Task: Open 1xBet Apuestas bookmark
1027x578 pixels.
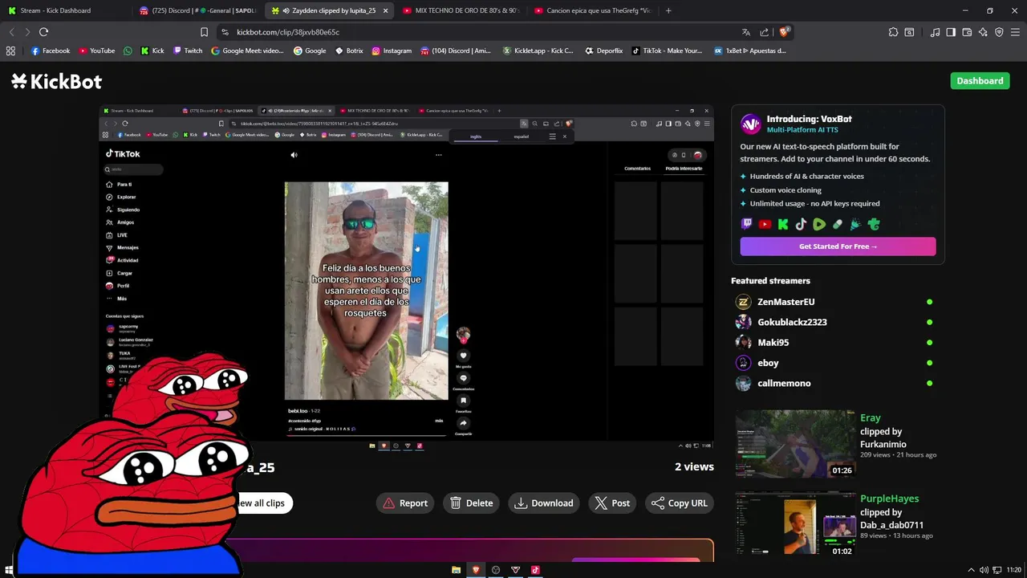Action: click(x=750, y=51)
